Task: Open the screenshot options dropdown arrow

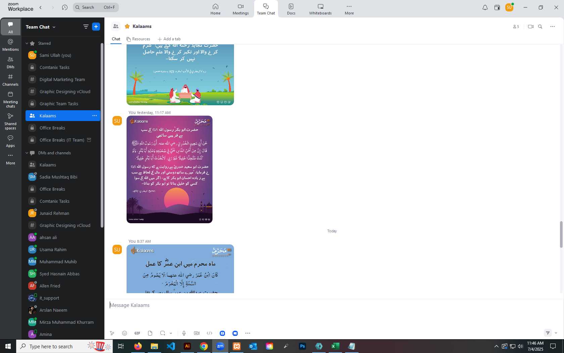Action: pyautogui.click(x=171, y=333)
